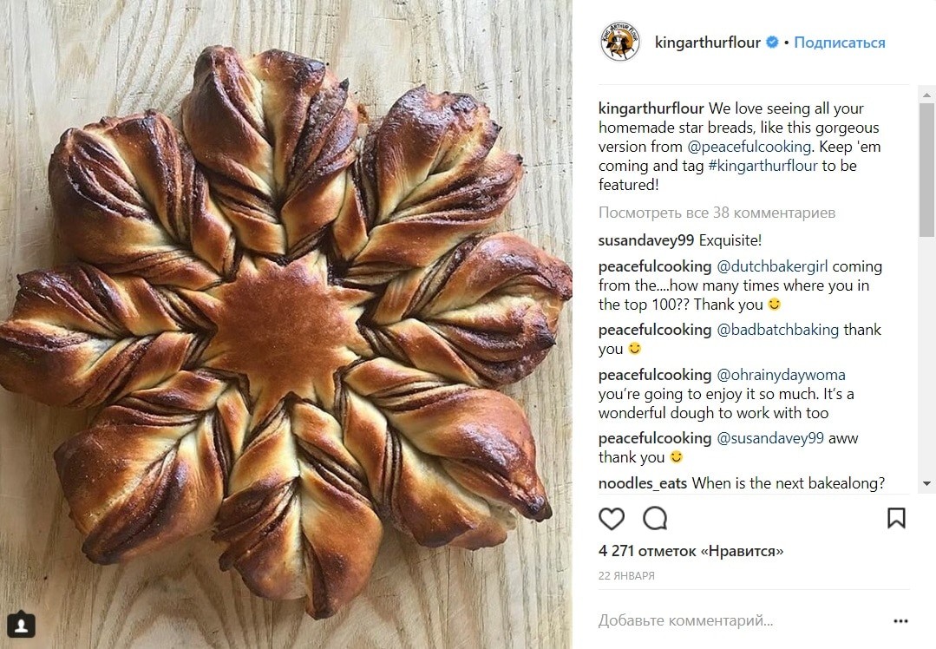
Task: Show tagged people icon on photo
Action: pos(21,624)
